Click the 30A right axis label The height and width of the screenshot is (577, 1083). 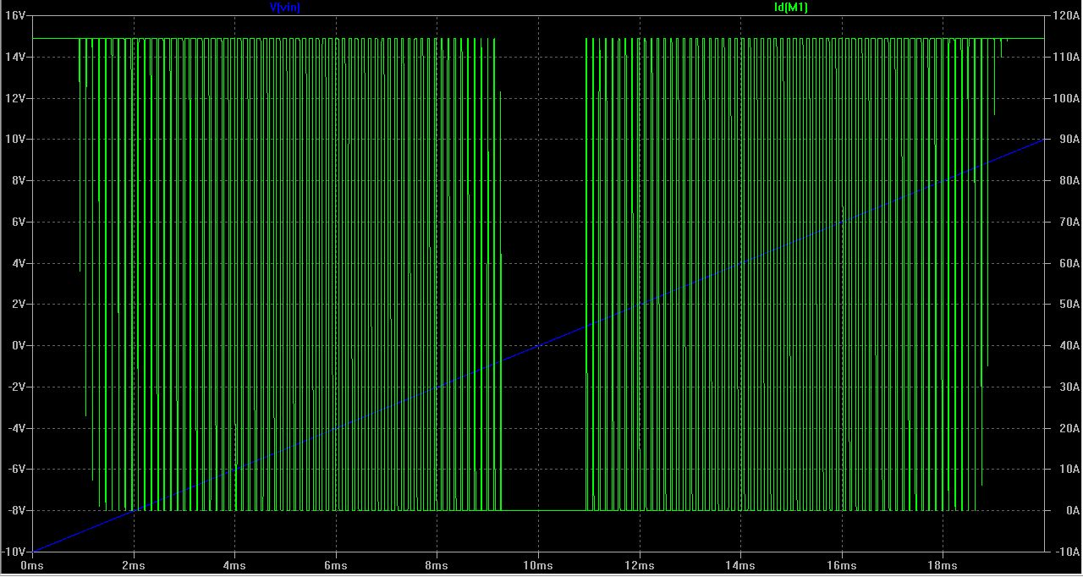[x=1069, y=387]
